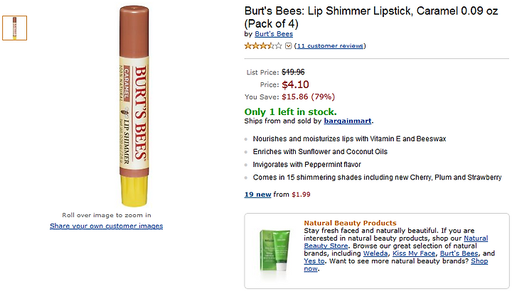Click the Burt's Bees brand link under title
This screenshot has width=512, height=296.
click(x=273, y=34)
